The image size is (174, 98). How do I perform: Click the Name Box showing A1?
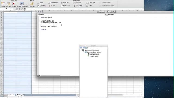pyautogui.click(x=7, y=9)
